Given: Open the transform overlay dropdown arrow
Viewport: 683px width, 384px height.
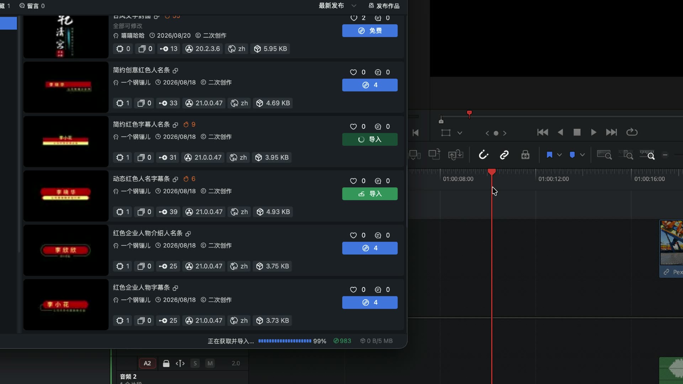Looking at the screenshot, I should (460, 133).
